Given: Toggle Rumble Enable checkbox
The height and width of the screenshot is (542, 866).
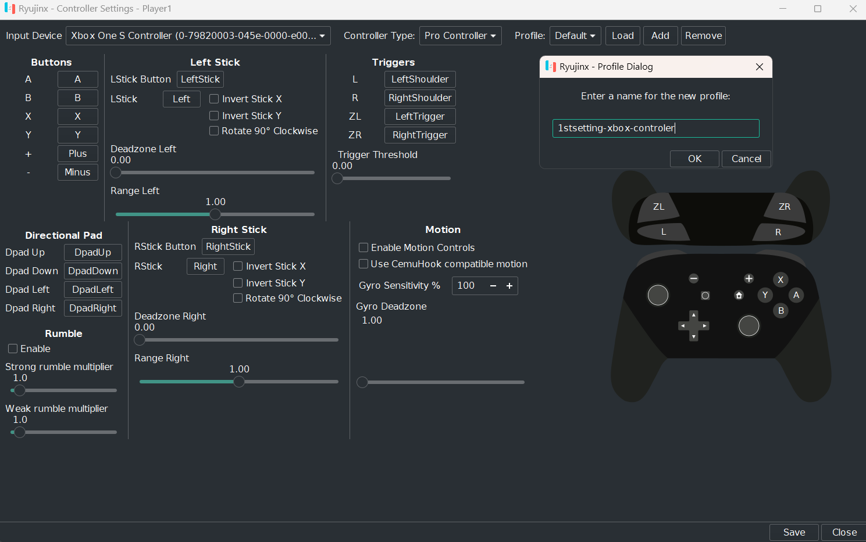Looking at the screenshot, I should pyautogui.click(x=13, y=349).
